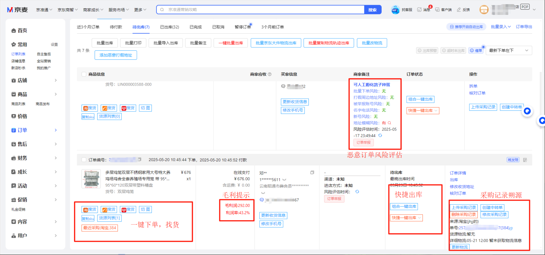Expand the 京准通 top menu
This screenshot has height=255, width=545.
coord(44,10)
